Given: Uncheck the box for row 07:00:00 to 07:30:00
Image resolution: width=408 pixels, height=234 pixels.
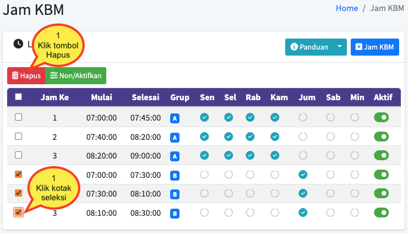Looking at the screenshot, I should coord(19,175).
